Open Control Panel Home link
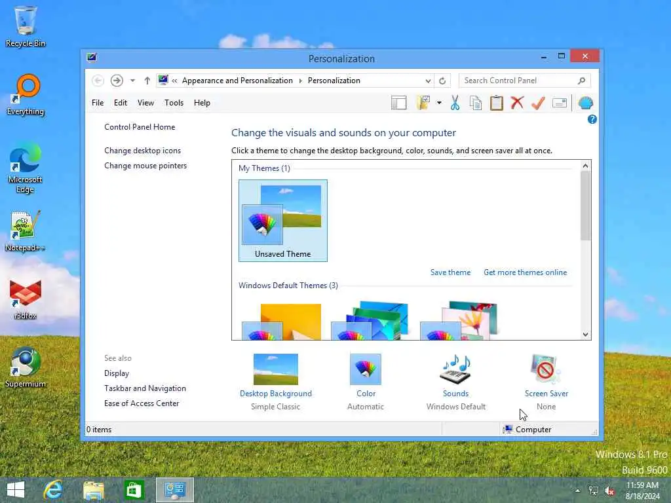The image size is (671, 503). 140,127
